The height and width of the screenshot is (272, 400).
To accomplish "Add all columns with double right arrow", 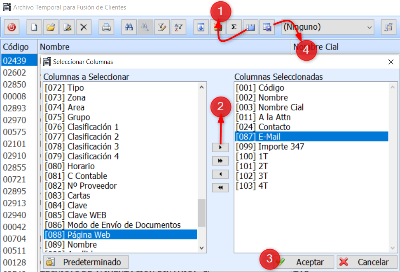I will (x=220, y=161).
